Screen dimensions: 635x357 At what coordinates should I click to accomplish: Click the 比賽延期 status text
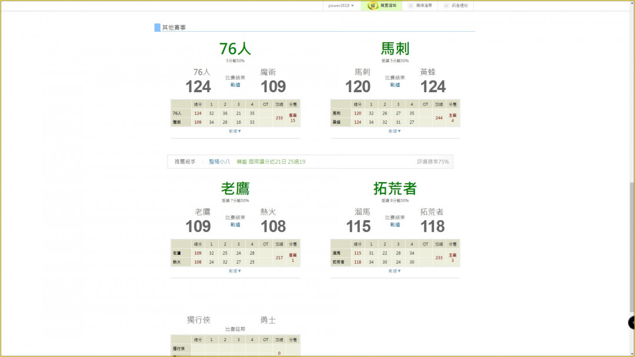[x=235, y=329]
